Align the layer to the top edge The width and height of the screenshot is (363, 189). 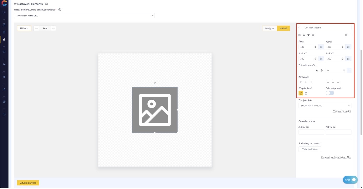pos(301,82)
